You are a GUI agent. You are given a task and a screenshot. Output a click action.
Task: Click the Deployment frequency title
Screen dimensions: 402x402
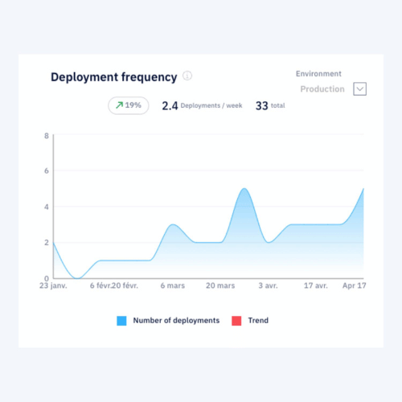[114, 77]
